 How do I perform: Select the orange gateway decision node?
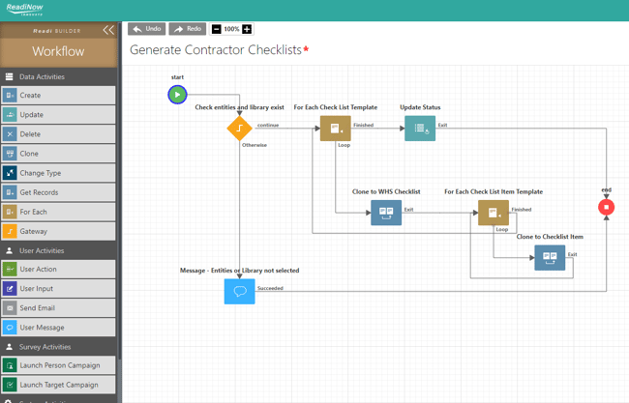click(239, 129)
